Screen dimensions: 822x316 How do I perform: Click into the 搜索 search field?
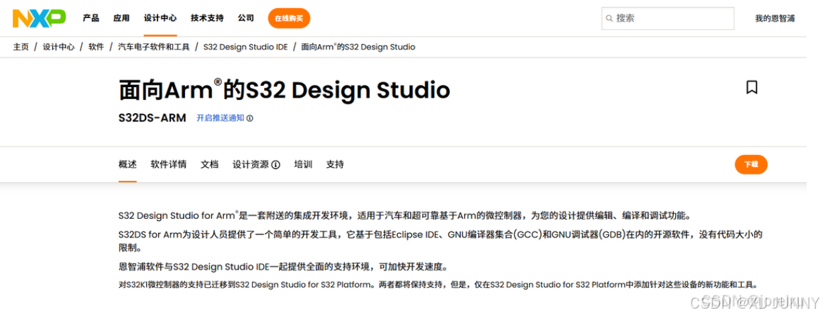668,19
